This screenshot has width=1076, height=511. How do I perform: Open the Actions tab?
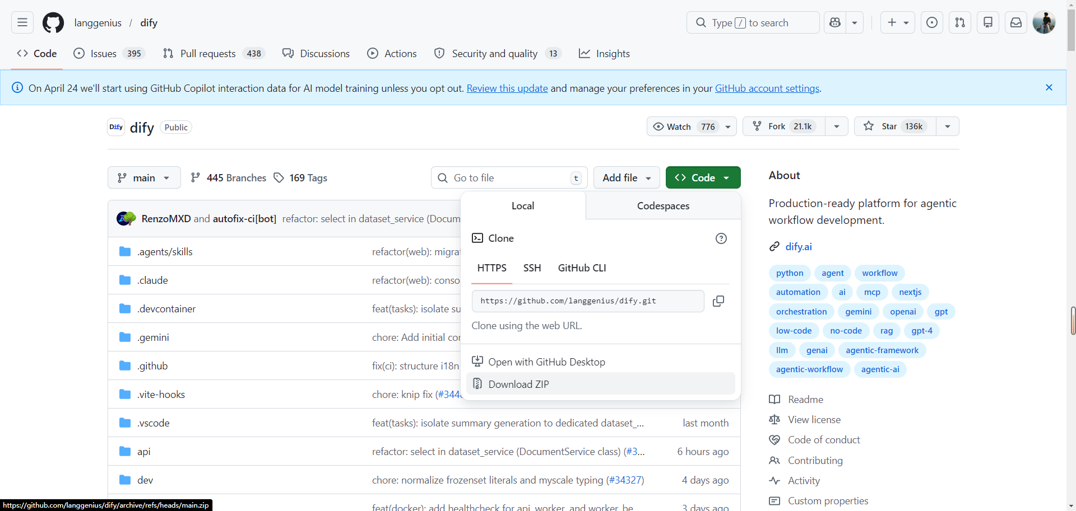click(x=392, y=54)
